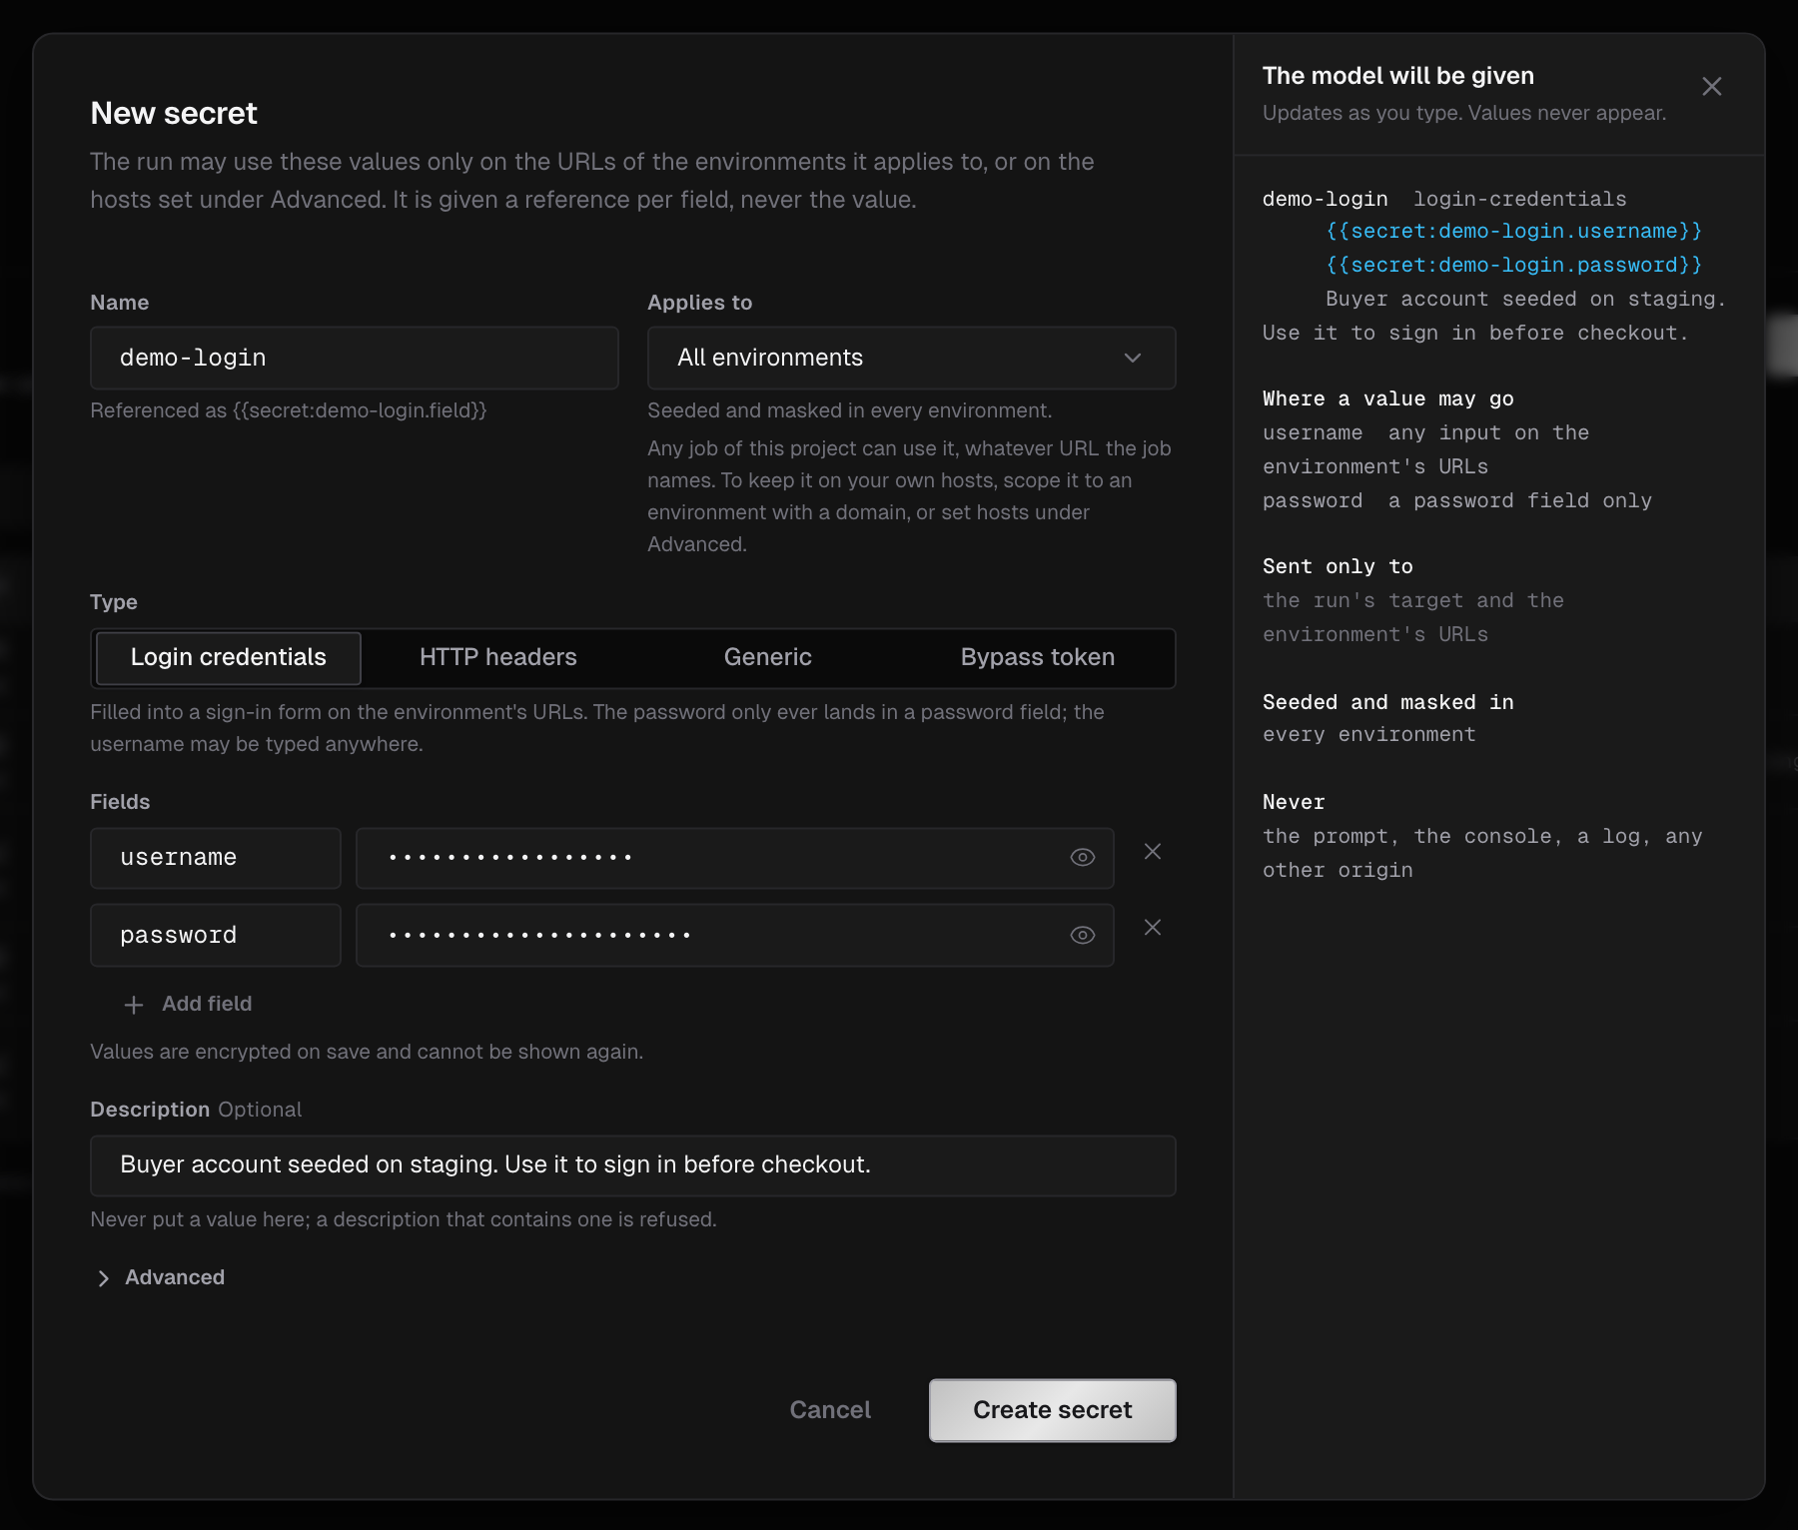The width and height of the screenshot is (1798, 1530).
Task: Click the {{secret:demo-login.username}} reference
Action: tap(1513, 232)
